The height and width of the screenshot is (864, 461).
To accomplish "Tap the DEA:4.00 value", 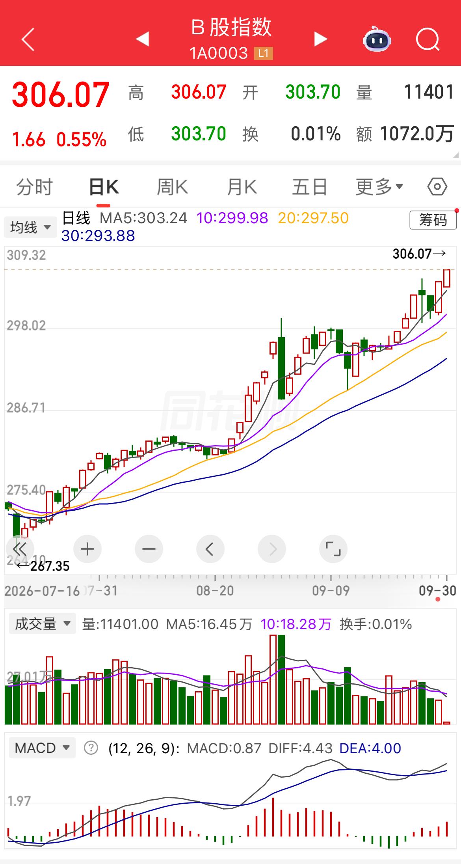I will tap(370, 748).
